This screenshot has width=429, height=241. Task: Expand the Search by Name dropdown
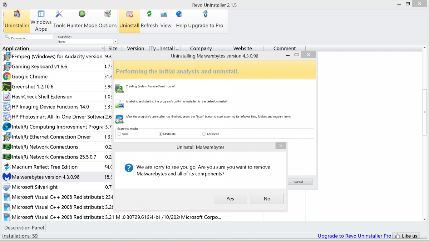[x=115, y=42]
